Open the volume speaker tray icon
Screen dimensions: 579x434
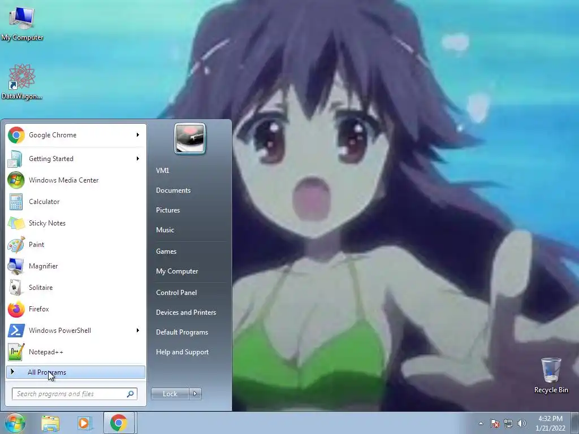coord(522,423)
